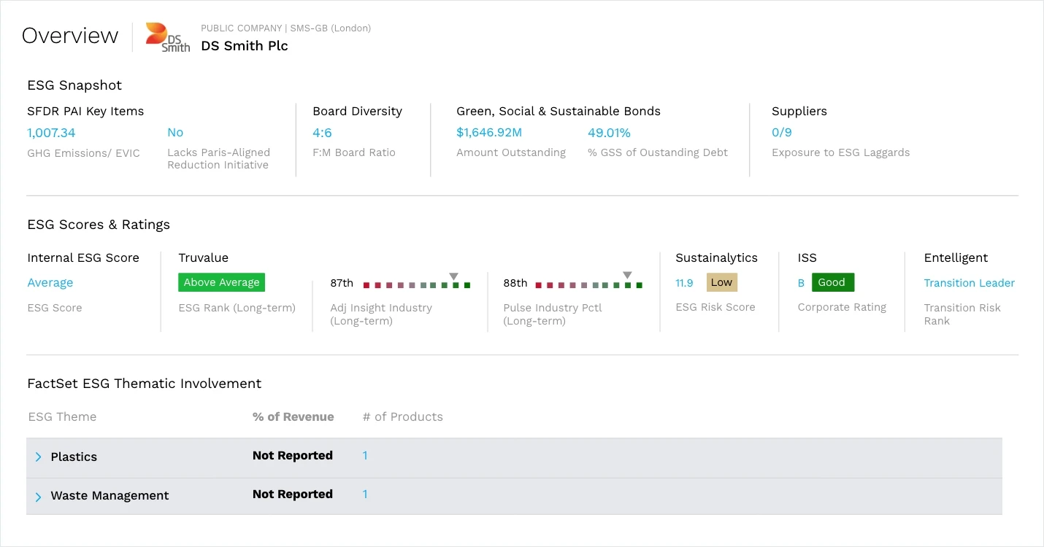
Task: Click the Truvalue provider label
Action: tap(204, 258)
